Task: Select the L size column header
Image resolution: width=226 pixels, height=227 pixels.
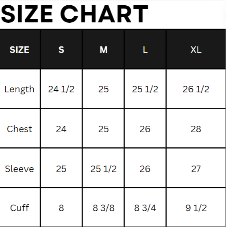Action: (145, 50)
